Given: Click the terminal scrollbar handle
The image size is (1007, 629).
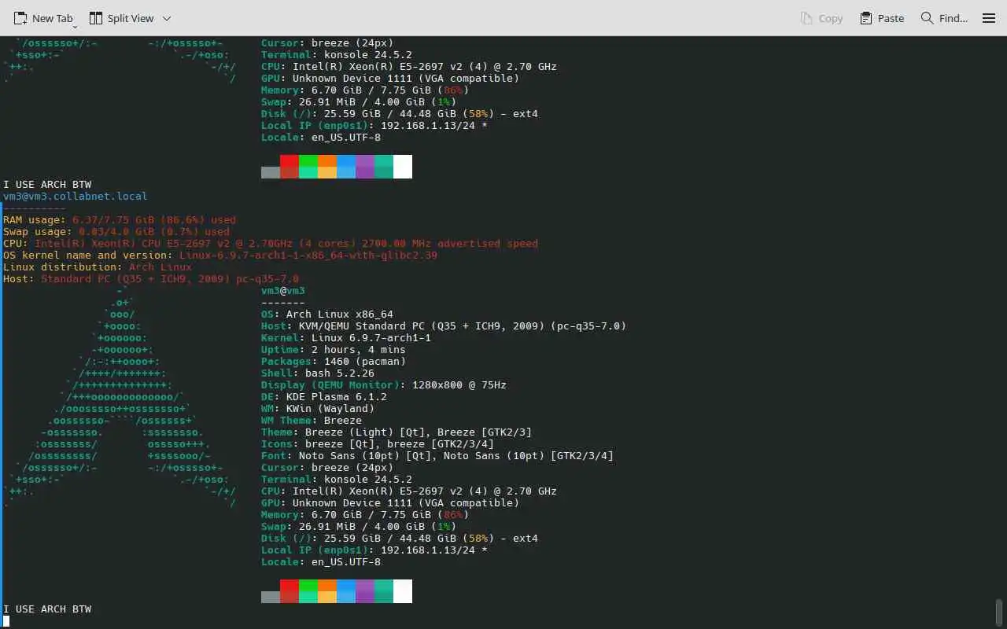Looking at the screenshot, I should point(1000,612).
